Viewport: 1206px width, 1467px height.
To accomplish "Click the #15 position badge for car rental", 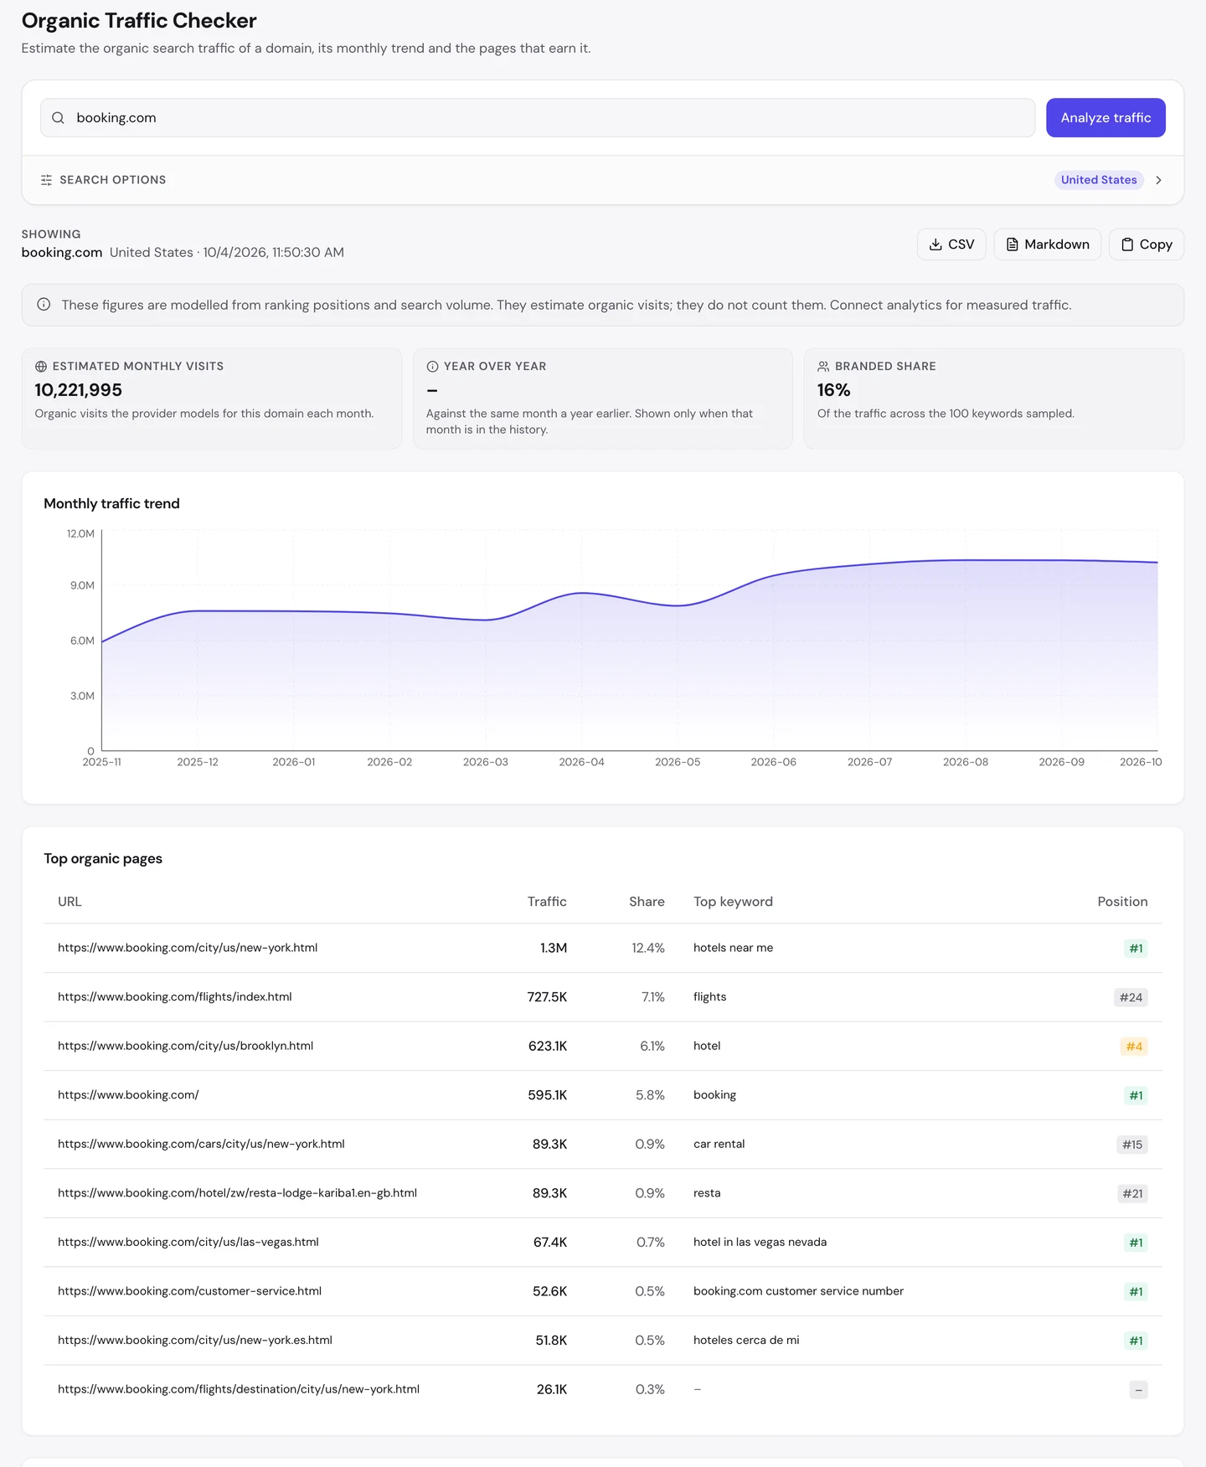I will tap(1132, 1145).
